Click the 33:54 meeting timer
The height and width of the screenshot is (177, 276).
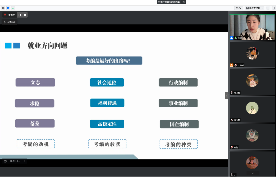(239, 8)
